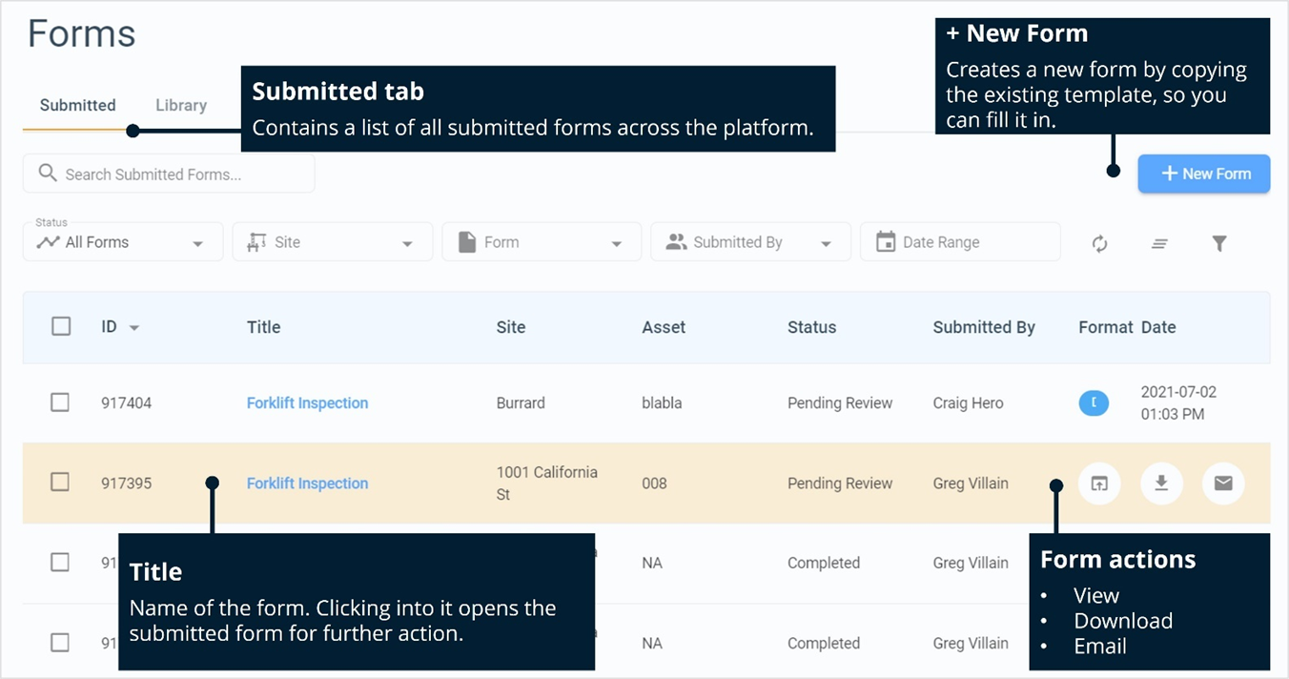Check the select-all checkbox in table header
Screen dimensions: 1289x679
[61, 325]
